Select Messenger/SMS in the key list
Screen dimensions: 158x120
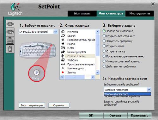pos(76,52)
